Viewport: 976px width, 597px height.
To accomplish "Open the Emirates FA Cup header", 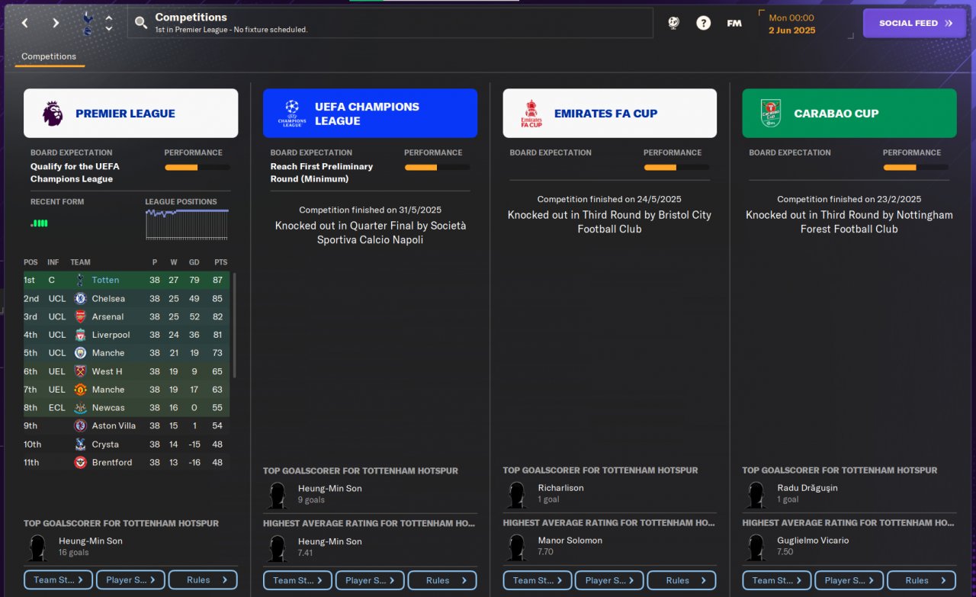I will [x=609, y=114].
